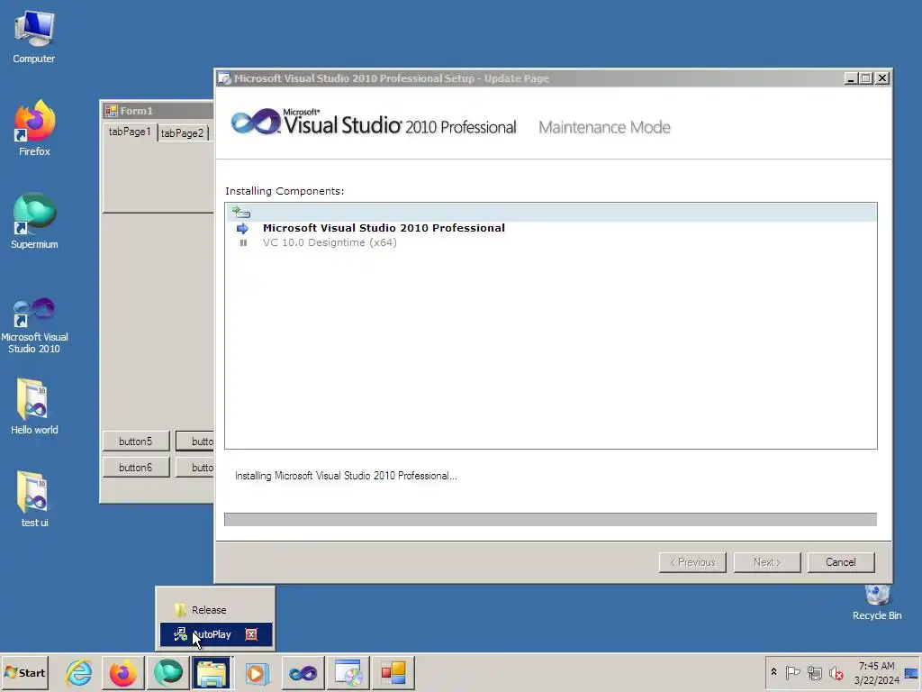Open the Start menu
The height and width of the screenshot is (692, 922).
24,672
